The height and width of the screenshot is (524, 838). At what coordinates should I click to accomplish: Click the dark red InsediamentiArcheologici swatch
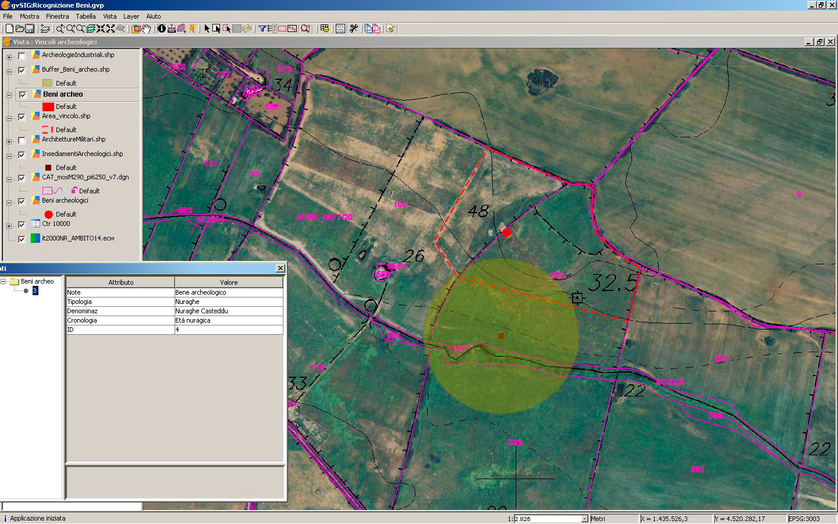point(48,168)
